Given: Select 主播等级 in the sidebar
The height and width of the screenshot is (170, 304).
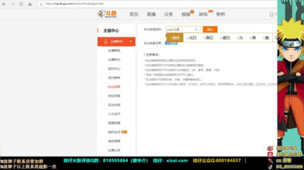Looking at the screenshot, I should (x=114, y=50).
